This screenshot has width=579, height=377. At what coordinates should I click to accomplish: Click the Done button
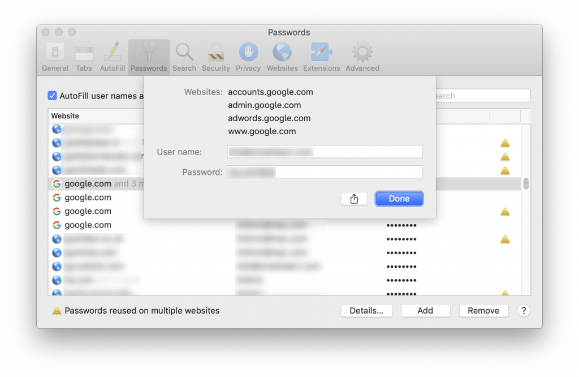pyautogui.click(x=399, y=198)
